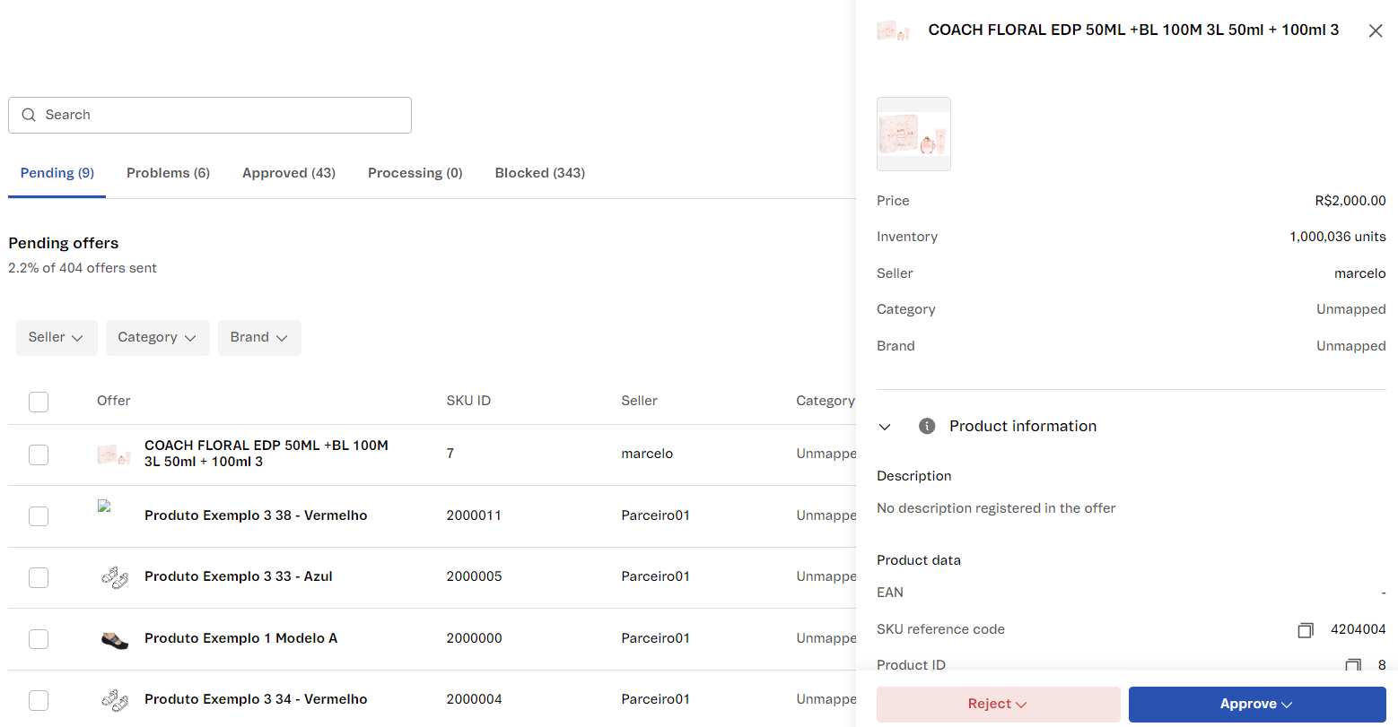
Task: Copy the Product ID value
Action: (x=1353, y=665)
